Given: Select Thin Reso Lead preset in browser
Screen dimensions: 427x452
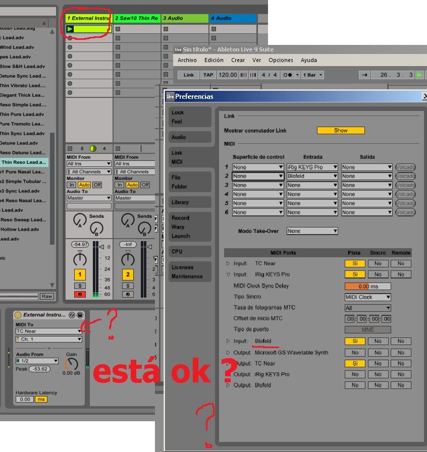Looking at the screenshot, I should coord(24,162).
